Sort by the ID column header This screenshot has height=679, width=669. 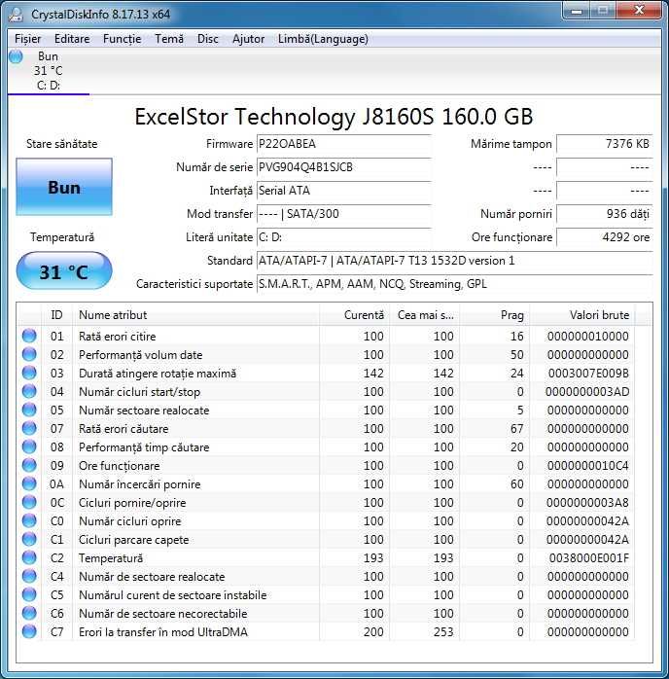(56, 315)
